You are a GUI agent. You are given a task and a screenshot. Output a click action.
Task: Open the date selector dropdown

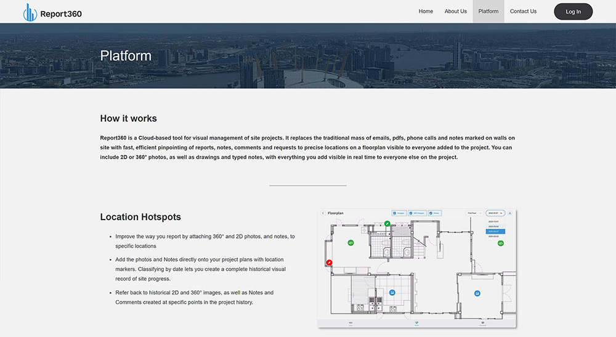point(495,213)
